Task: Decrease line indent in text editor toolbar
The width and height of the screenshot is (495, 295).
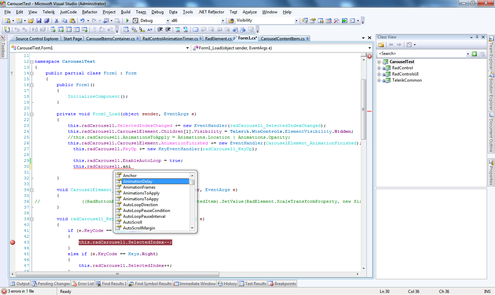Action: pos(160,29)
